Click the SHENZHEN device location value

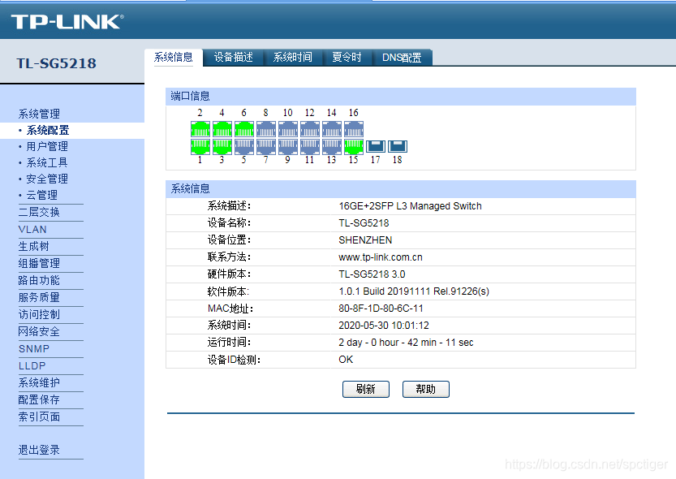(x=365, y=240)
